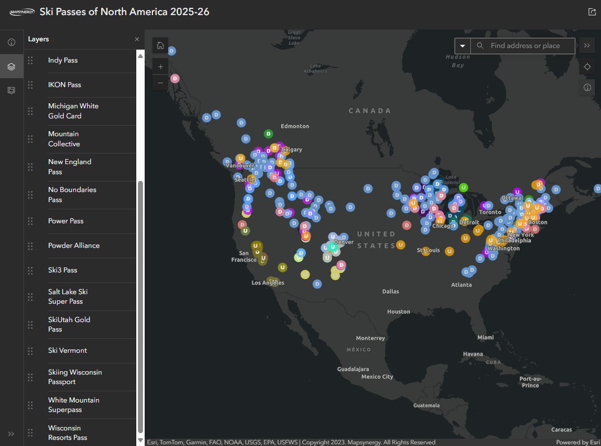Grab the Wisconsin Resorts Pass drag handle
This screenshot has height=446, width=601.
[x=30, y=433]
